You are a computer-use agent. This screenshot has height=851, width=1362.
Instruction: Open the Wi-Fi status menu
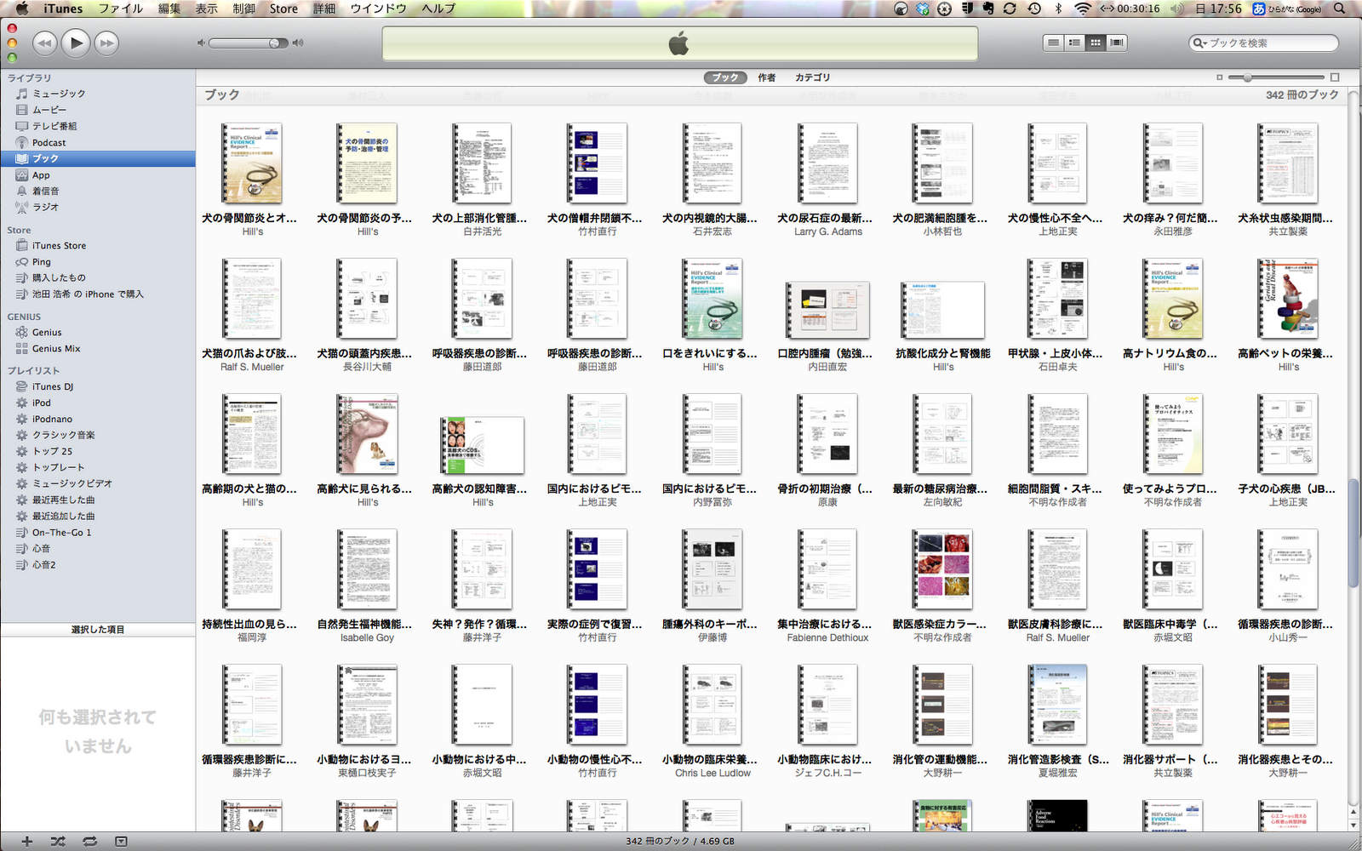click(1082, 9)
